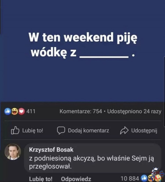Click the speech bubble comment icon
The image size is (165, 182).
[61, 130]
